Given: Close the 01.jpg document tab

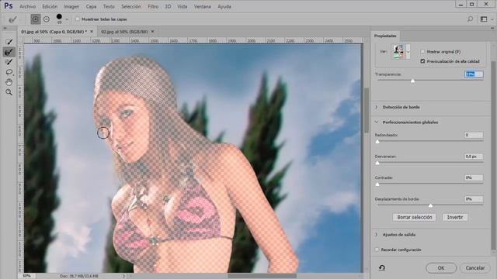Looking at the screenshot, I should [x=92, y=32].
